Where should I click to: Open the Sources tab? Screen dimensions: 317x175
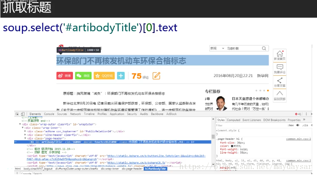62,114
